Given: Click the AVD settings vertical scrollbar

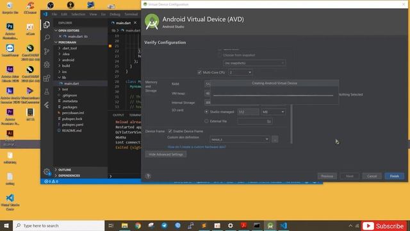Looking at the screenshot, I should (x=291, y=123).
